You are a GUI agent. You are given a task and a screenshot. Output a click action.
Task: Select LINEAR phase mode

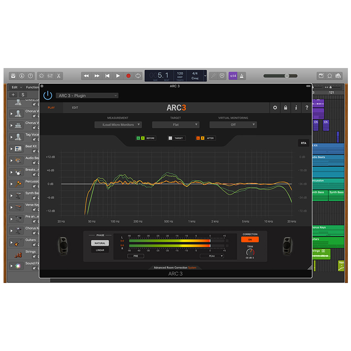click(x=100, y=250)
